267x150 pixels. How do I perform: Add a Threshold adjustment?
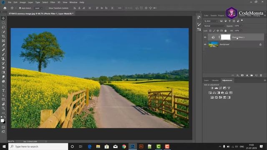(x=221, y=97)
